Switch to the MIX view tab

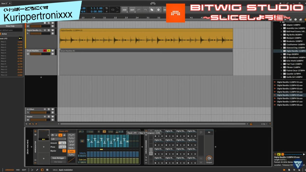click(x=18, y=170)
